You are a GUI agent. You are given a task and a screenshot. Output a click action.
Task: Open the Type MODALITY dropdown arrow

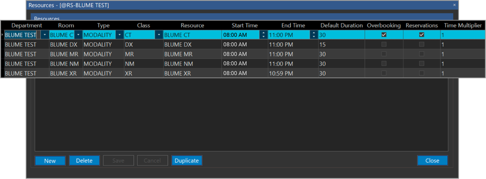pyautogui.click(x=120, y=35)
